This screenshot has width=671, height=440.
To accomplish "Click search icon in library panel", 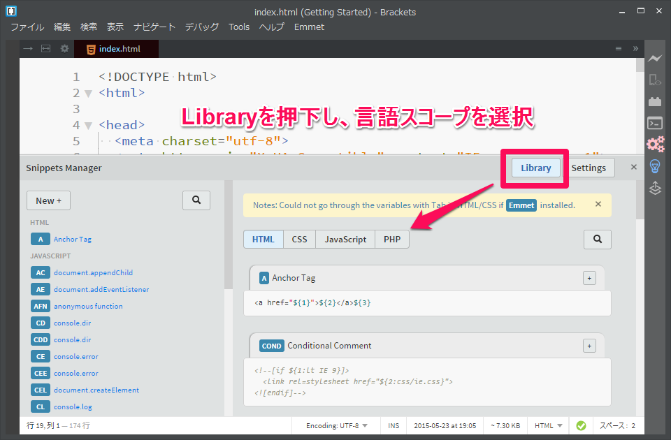I will tap(598, 239).
